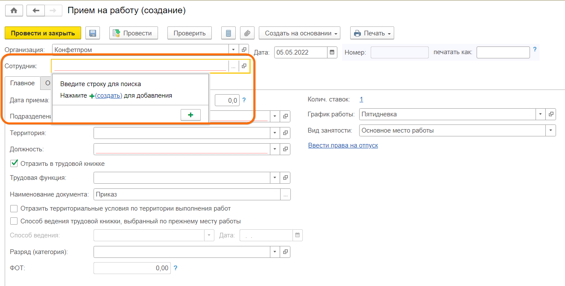Open the attachments paperclip icon

tap(247, 33)
